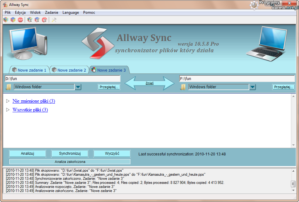Open options via hammer tools icon
This screenshot has height=202, width=299.
pyautogui.click(x=54, y=20)
